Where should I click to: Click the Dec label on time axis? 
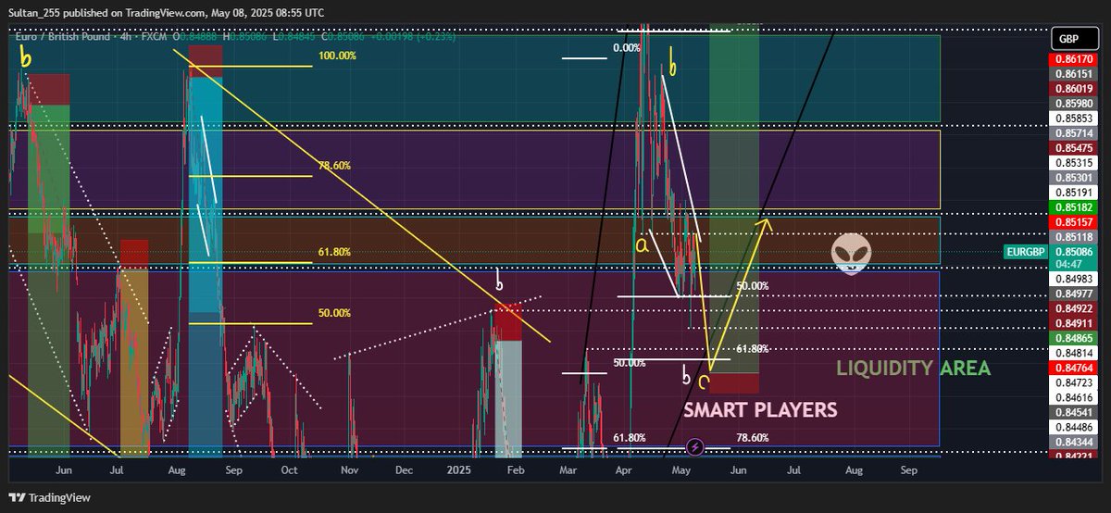(x=404, y=470)
